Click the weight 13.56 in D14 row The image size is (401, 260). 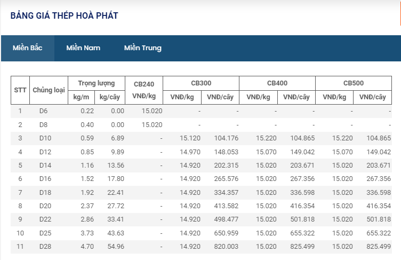(x=116, y=165)
